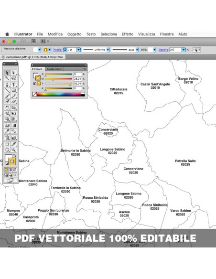Enable Color fill mode button

click(6, 170)
